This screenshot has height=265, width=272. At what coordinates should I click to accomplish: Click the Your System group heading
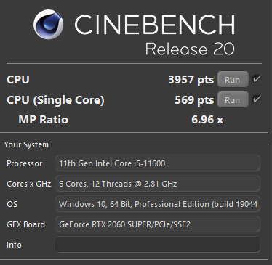[26, 144]
